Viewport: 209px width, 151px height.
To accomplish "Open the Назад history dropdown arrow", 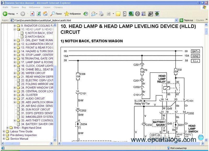I will click(x=17, y=14).
